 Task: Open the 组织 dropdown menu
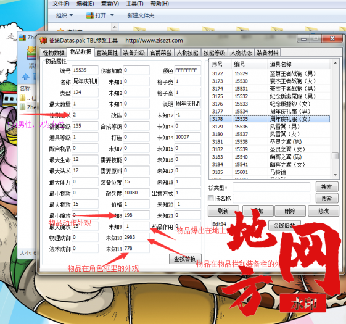coord(64,15)
